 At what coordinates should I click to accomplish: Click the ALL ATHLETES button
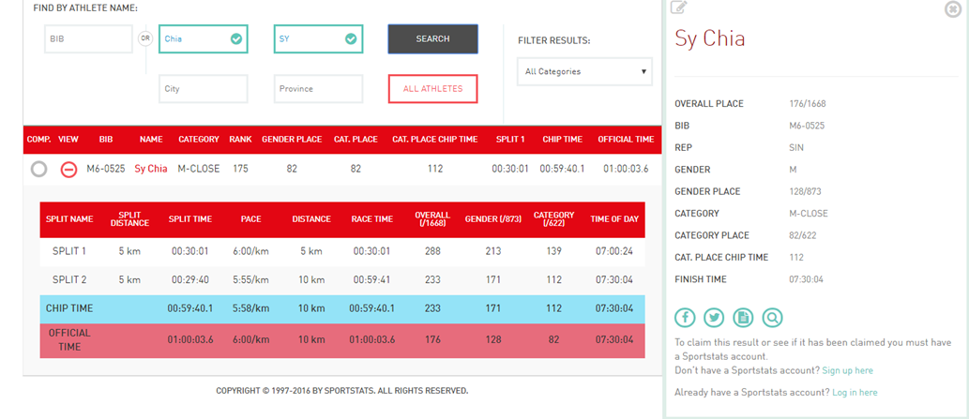pos(432,89)
